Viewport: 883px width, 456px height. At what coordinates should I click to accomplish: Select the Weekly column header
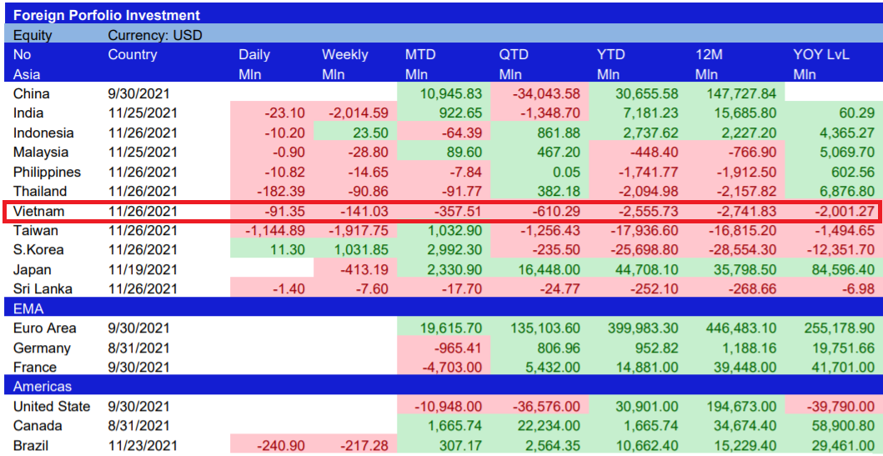point(344,55)
